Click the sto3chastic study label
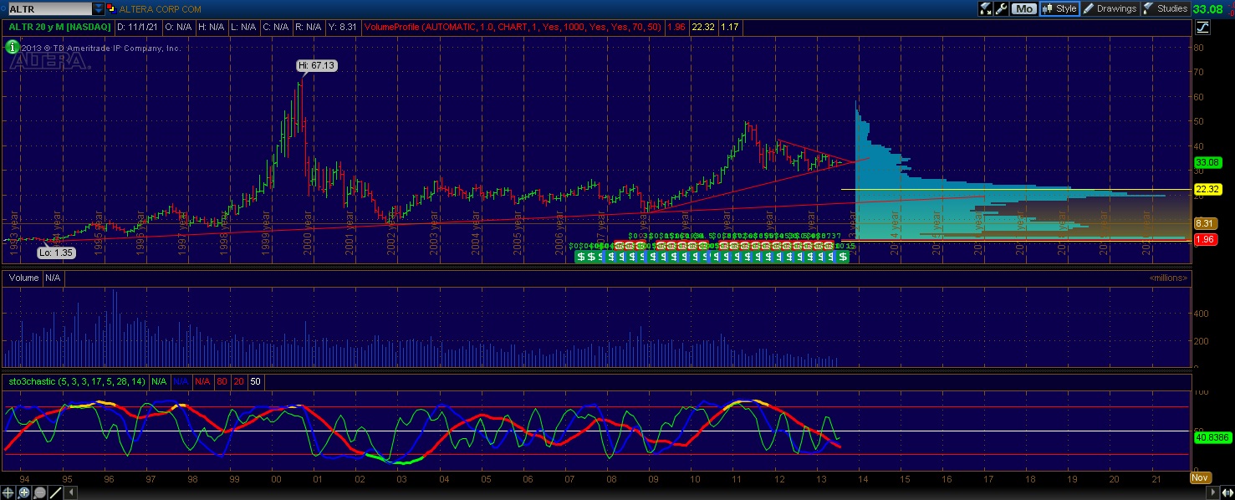 (x=77, y=381)
